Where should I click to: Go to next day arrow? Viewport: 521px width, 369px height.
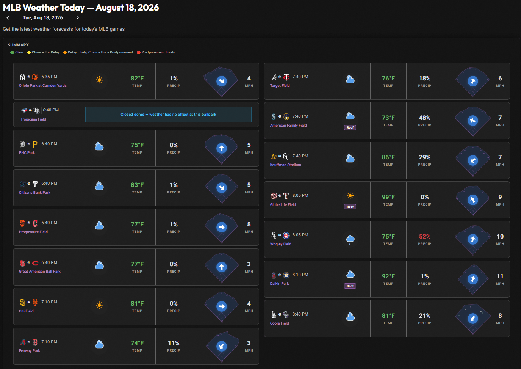(77, 18)
